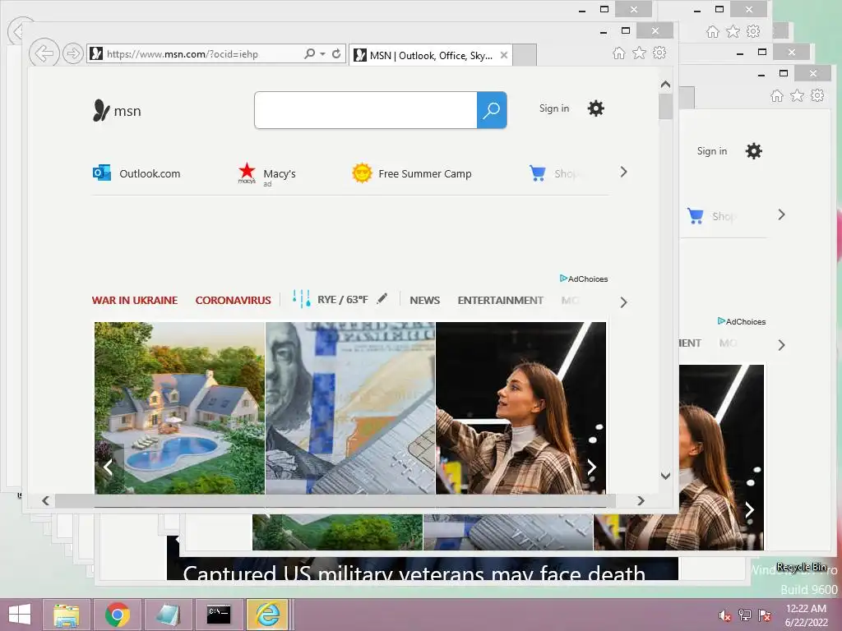Open the CORONAVIRUS section

point(233,301)
